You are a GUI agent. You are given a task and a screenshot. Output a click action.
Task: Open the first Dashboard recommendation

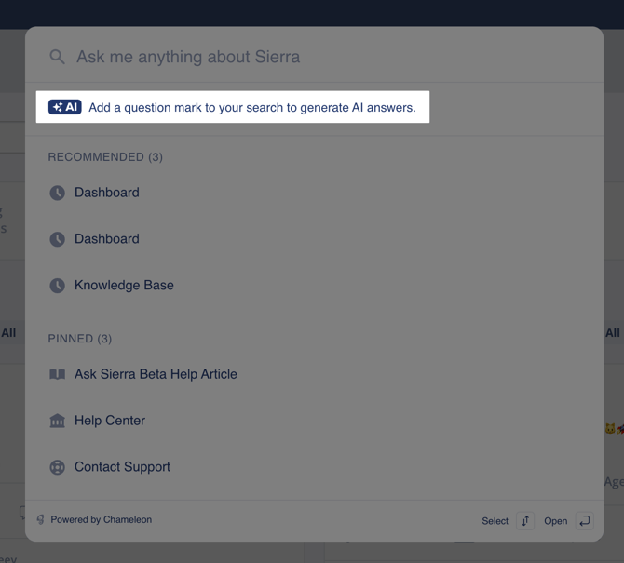point(107,193)
